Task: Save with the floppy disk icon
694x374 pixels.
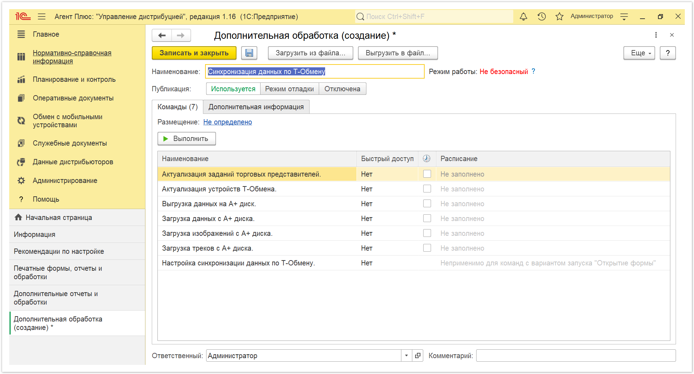Action: click(x=249, y=53)
